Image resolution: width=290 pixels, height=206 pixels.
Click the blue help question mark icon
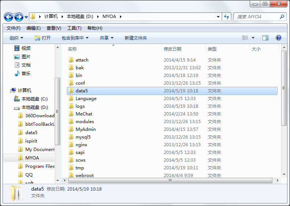279,38
